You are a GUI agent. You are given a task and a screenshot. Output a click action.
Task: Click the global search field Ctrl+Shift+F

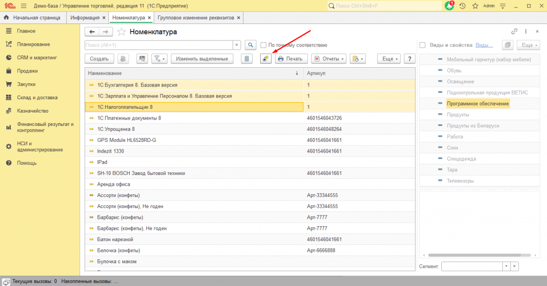[385, 6]
